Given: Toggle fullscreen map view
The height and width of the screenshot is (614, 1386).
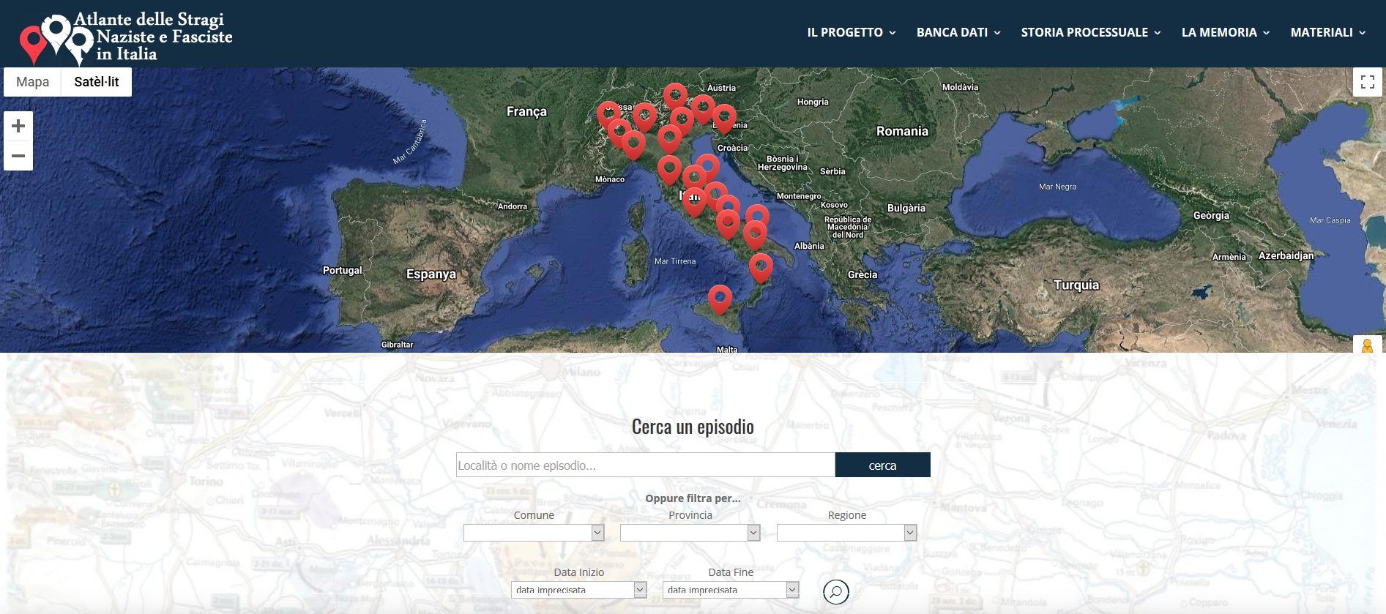Looking at the screenshot, I should pos(1367,82).
